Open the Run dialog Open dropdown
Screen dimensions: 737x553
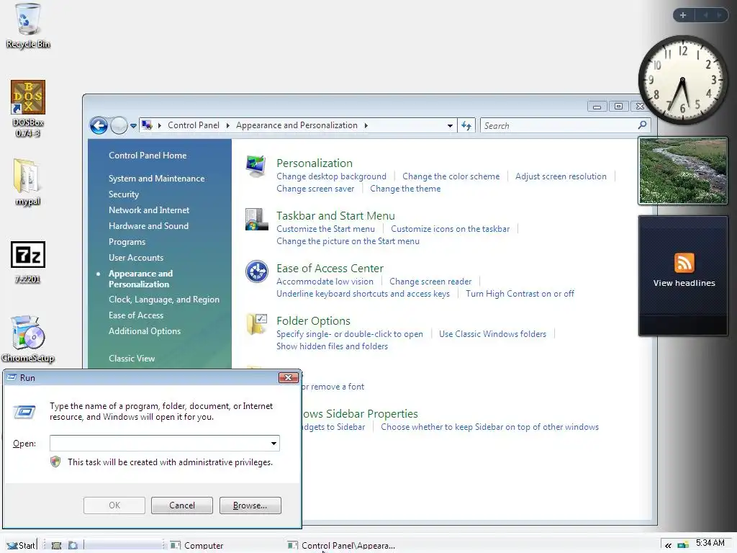tap(273, 444)
